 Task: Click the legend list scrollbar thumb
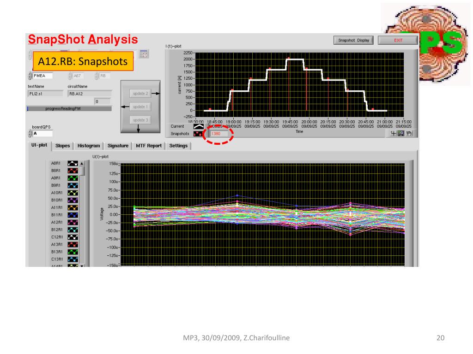[82, 171]
